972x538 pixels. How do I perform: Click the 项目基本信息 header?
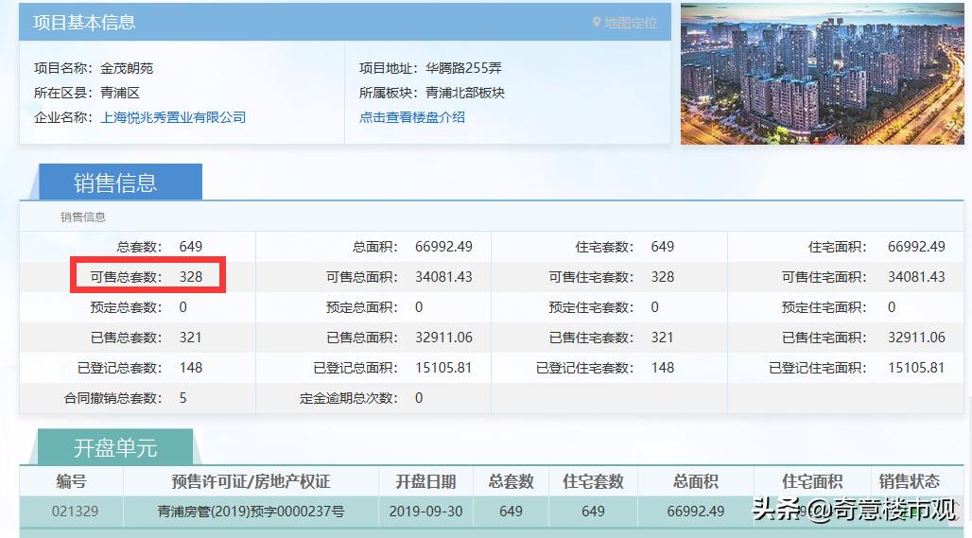tap(84, 23)
